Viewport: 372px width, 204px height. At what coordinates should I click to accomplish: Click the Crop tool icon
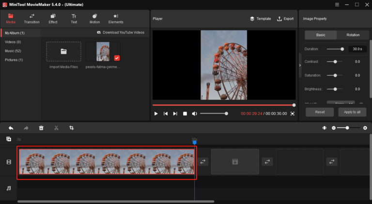(x=71, y=128)
